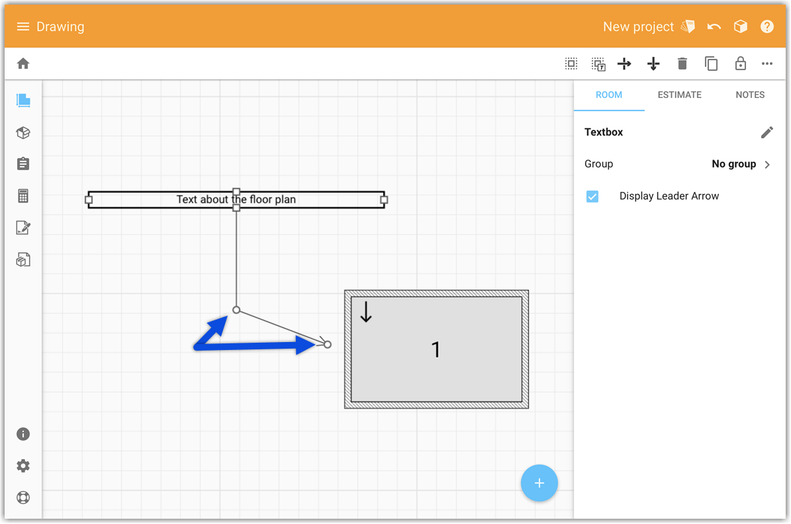Click the select-all dashed square icon
The width and height of the screenshot is (791, 524).
[571, 64]
